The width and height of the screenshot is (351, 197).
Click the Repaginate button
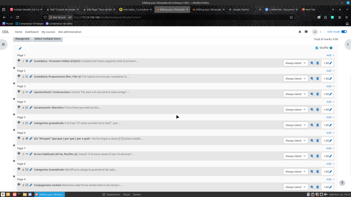[x=22, y=39]
